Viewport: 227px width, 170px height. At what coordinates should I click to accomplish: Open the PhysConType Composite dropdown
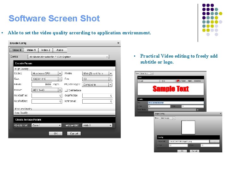(x=97, y=85)
